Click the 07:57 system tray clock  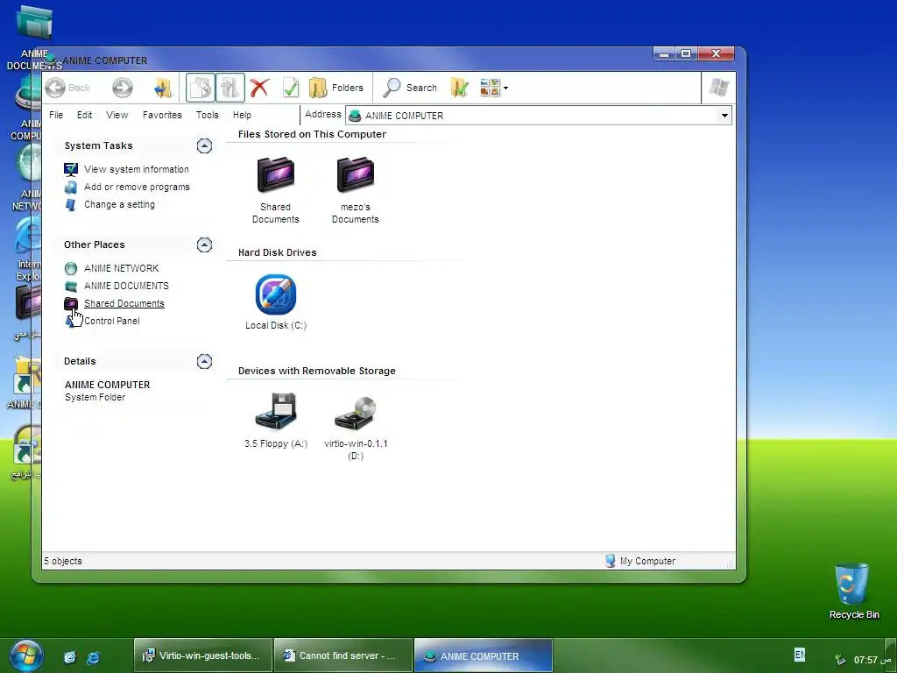872,660
